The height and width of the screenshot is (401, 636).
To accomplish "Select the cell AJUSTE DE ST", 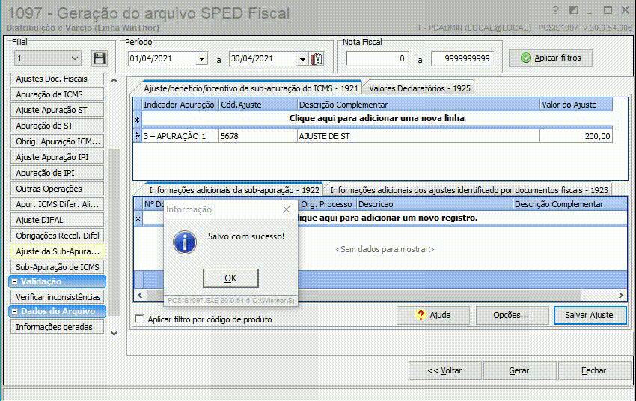I will click(x=418, y=136).
